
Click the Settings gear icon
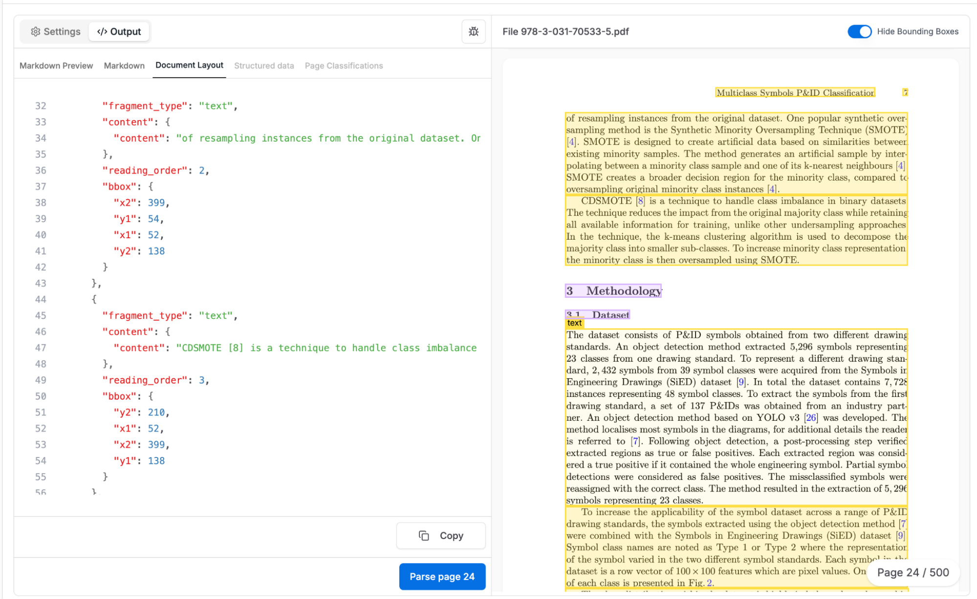click(x=36, y=32)
